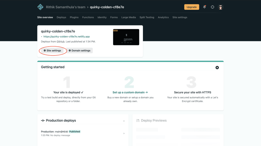Click the Production deploys commit icon
The width and height of the screenshot is (261, 146).
point(43,120)
